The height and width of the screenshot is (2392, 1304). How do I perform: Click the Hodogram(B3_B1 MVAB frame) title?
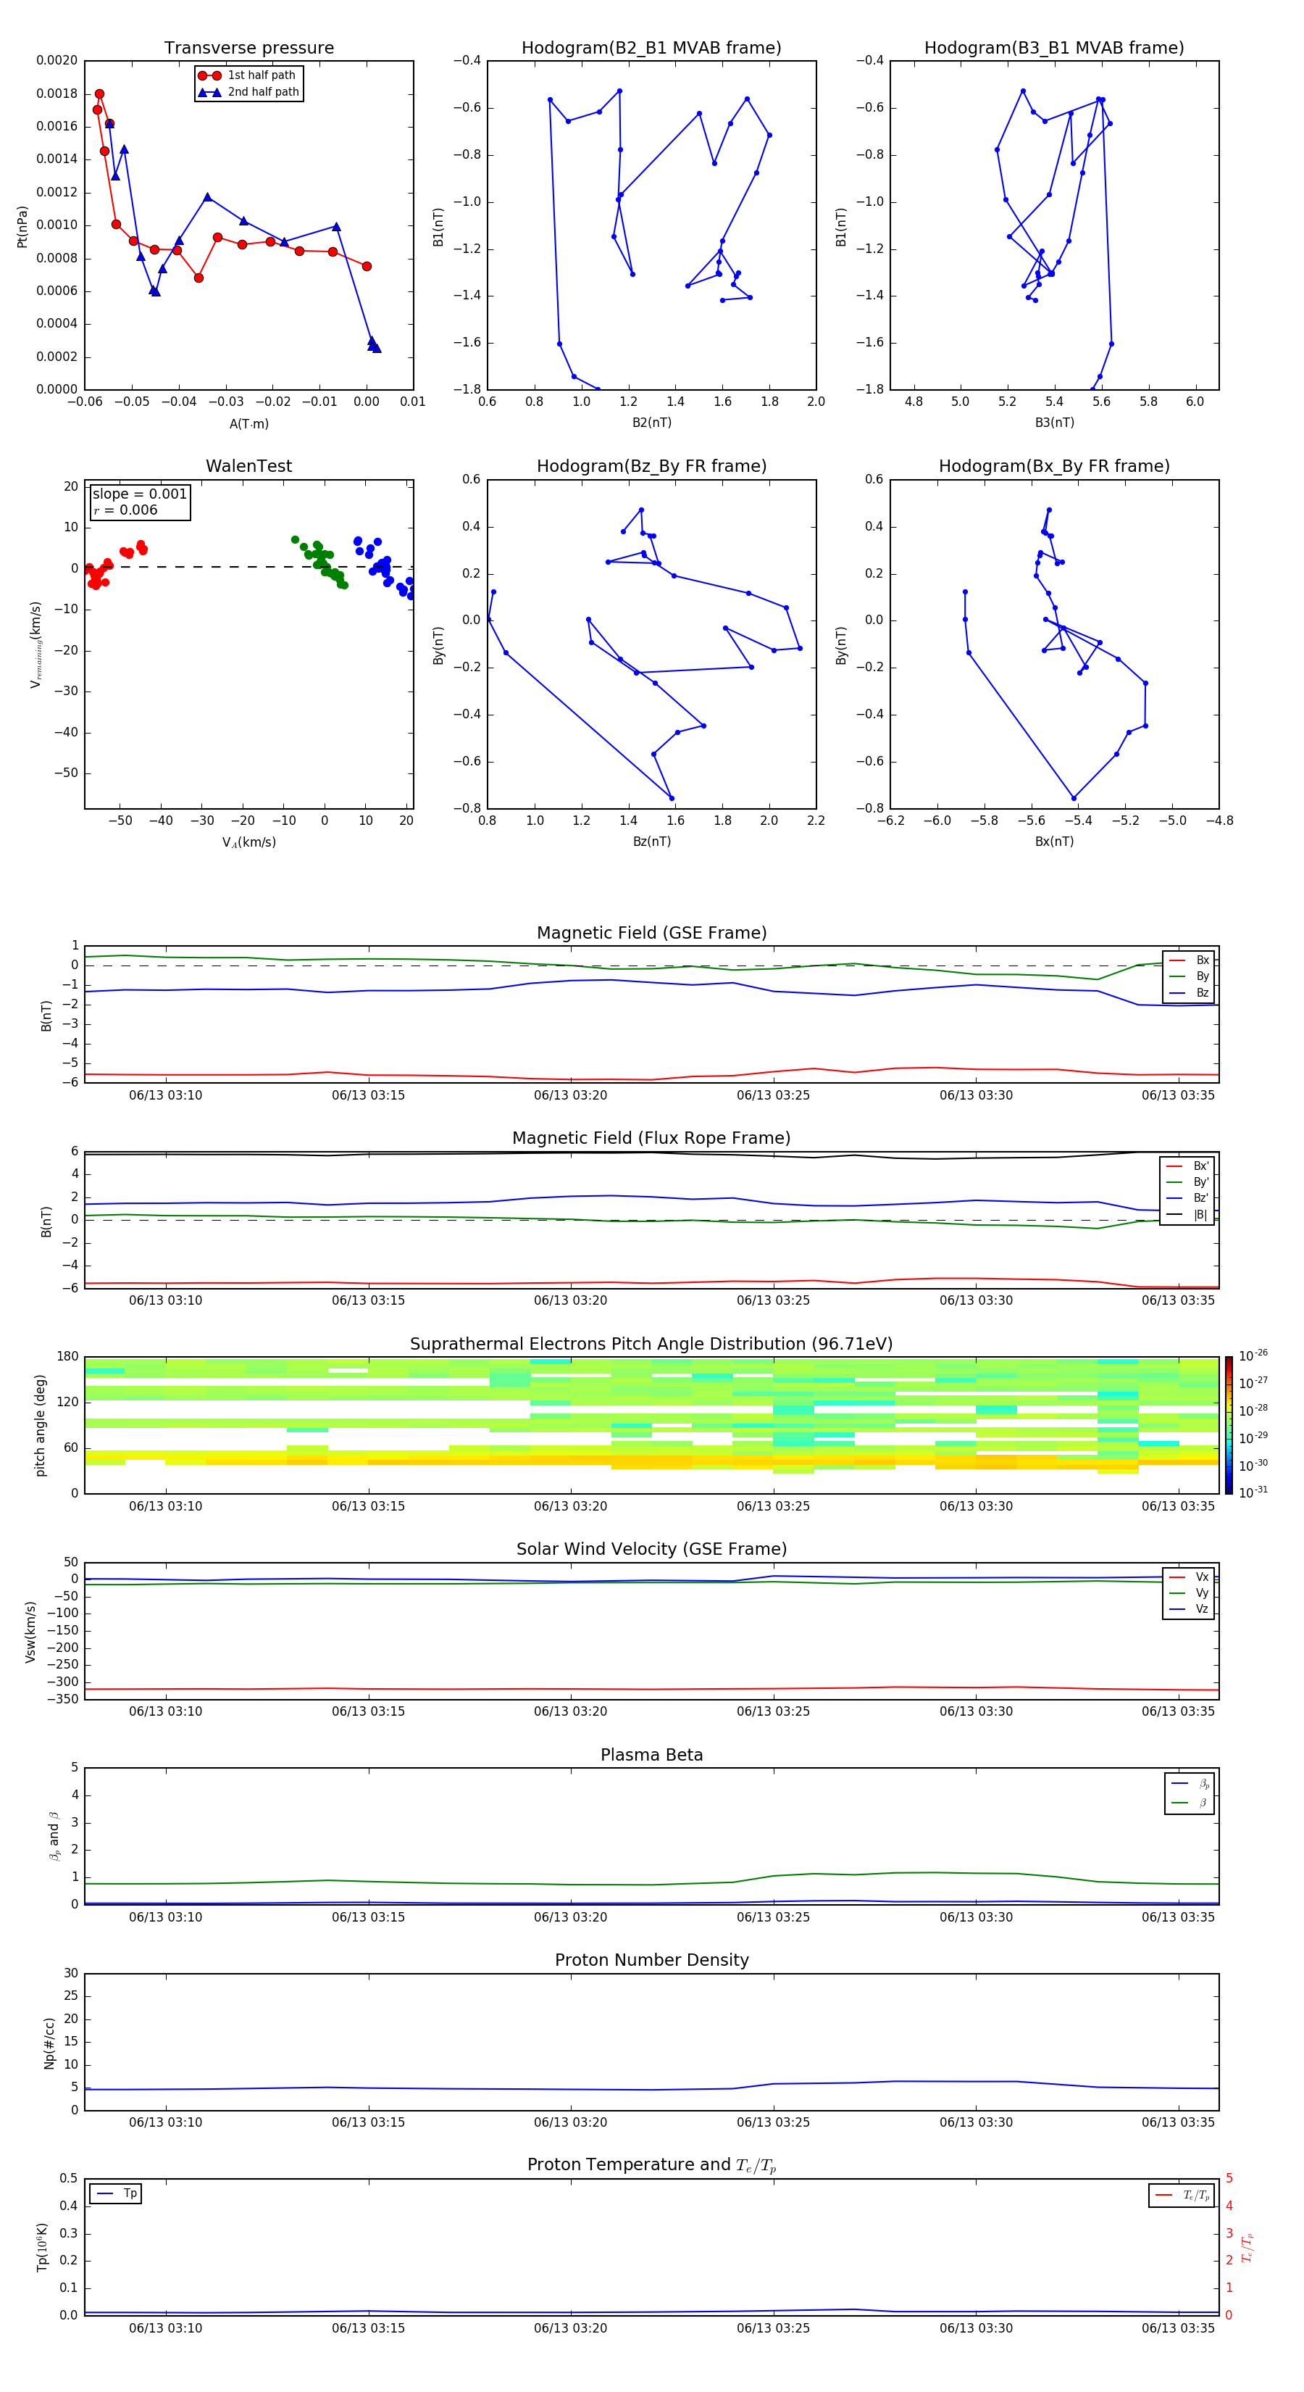[x=1054, y=49]
